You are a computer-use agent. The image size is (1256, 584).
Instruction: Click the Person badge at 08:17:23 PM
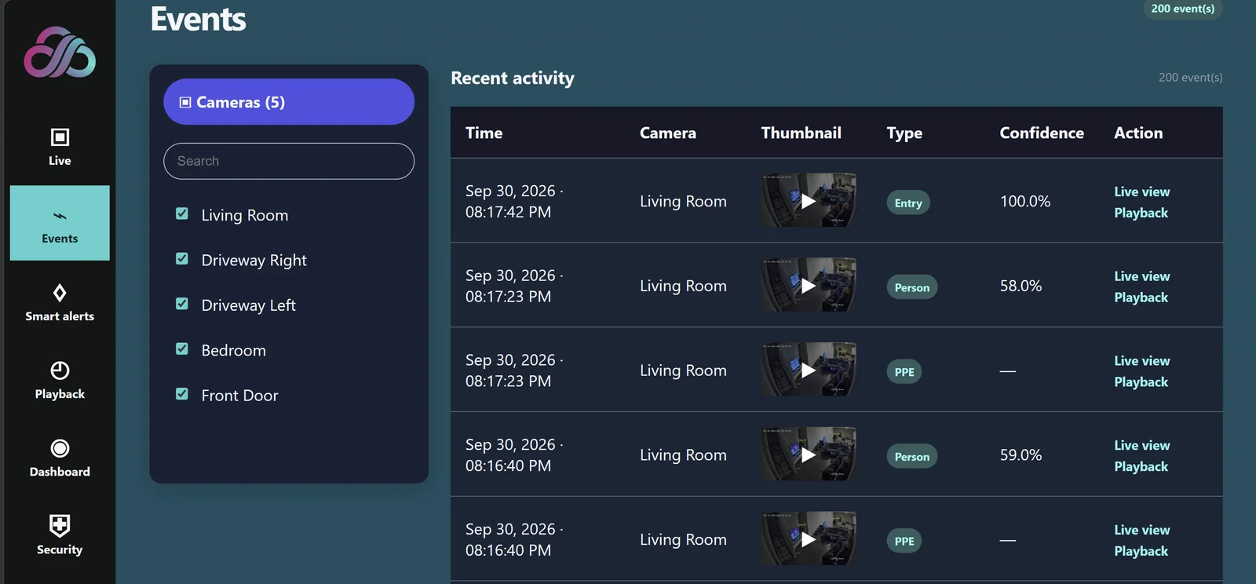pos(912,287)
